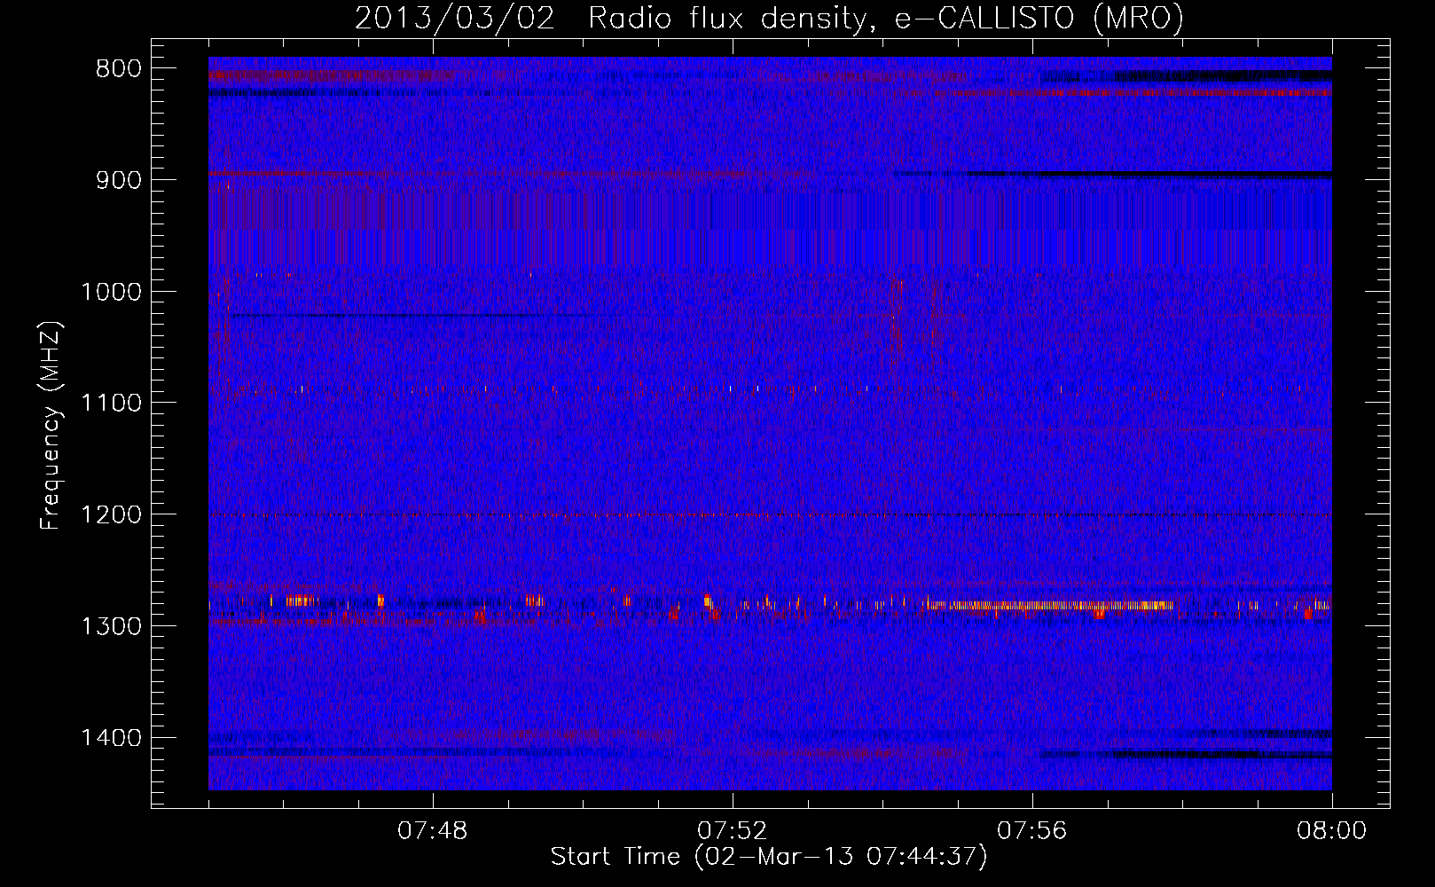Click the 1400 frequency tick label
This screenshot has width=1435, height=887.
[x=111, y=738]
